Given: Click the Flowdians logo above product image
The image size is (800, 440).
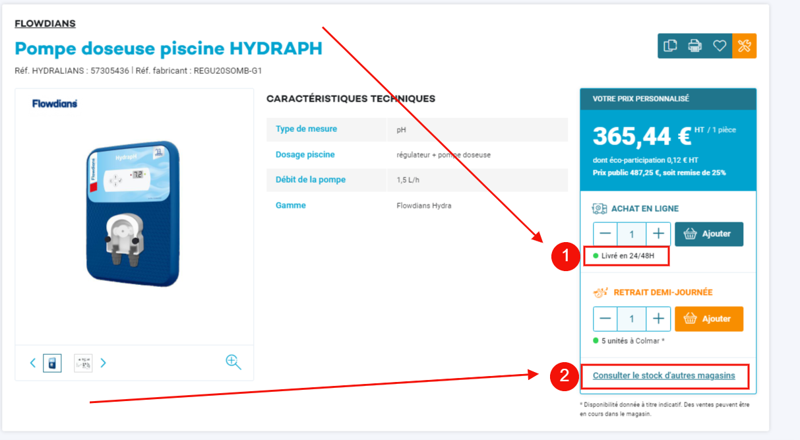Looking at the screenshot, I should [55, 104].
